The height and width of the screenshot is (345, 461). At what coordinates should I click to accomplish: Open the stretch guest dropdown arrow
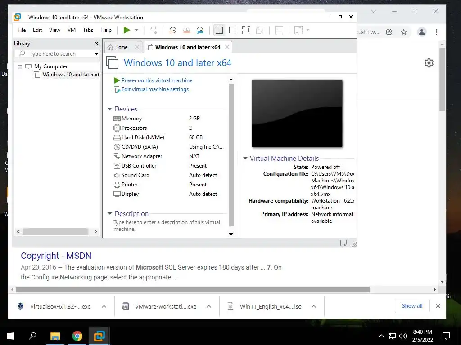click(x=308, y=30)
